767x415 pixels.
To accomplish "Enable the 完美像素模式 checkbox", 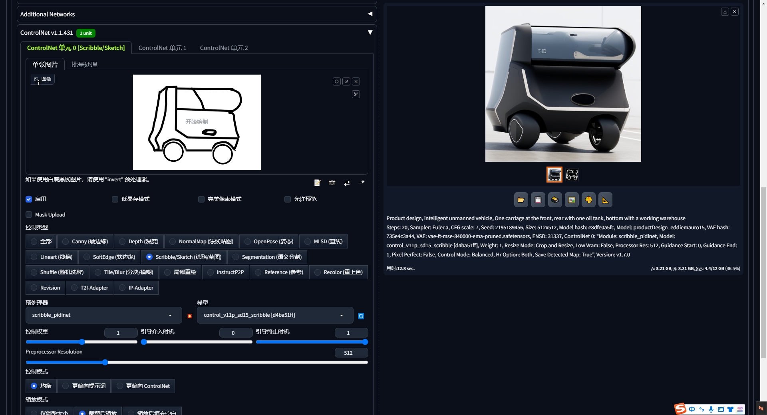I will pos(201,199).
